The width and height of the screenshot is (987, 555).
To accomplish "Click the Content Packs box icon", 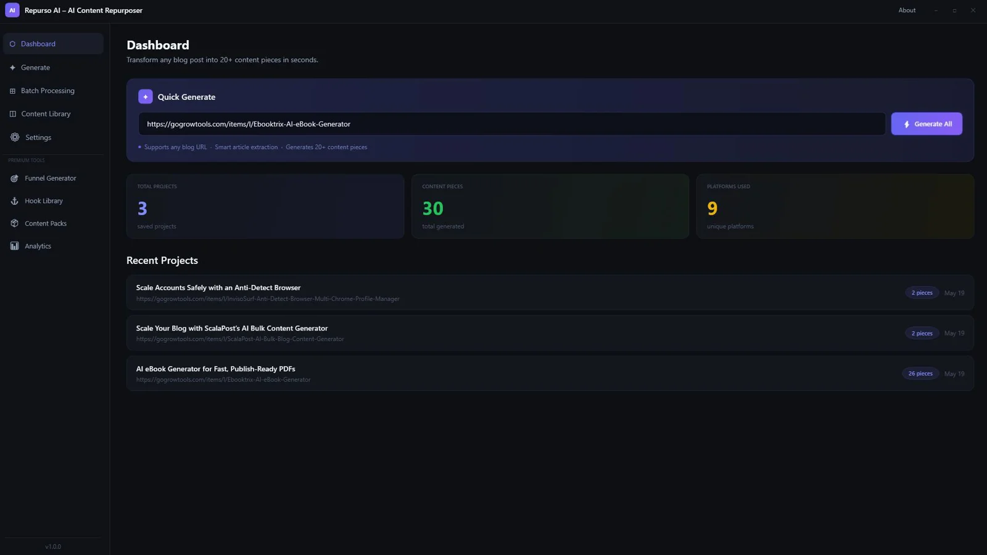I will [x=15, y=223].
